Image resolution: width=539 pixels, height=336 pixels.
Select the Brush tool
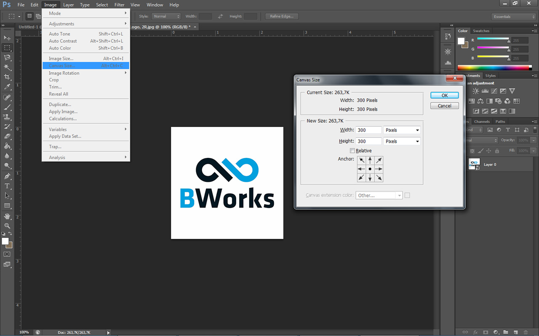click(7, 107)
